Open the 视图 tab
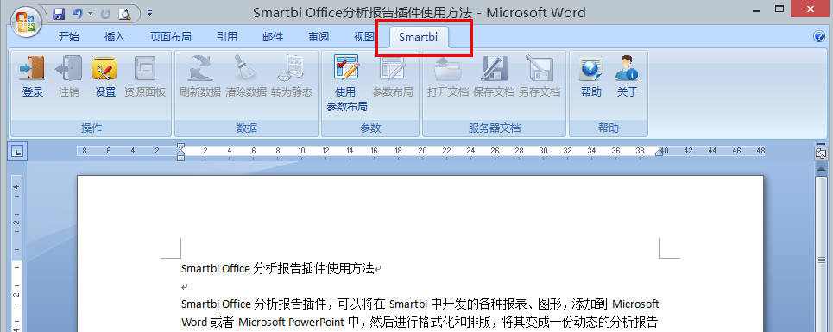Screen dimensions: 833x332 click(x=364, y=36)
